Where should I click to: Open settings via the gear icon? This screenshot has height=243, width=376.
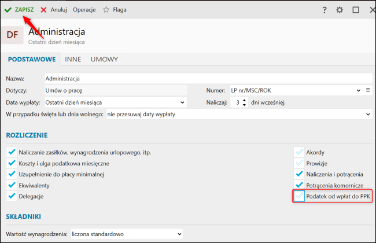tap(340, 10)
